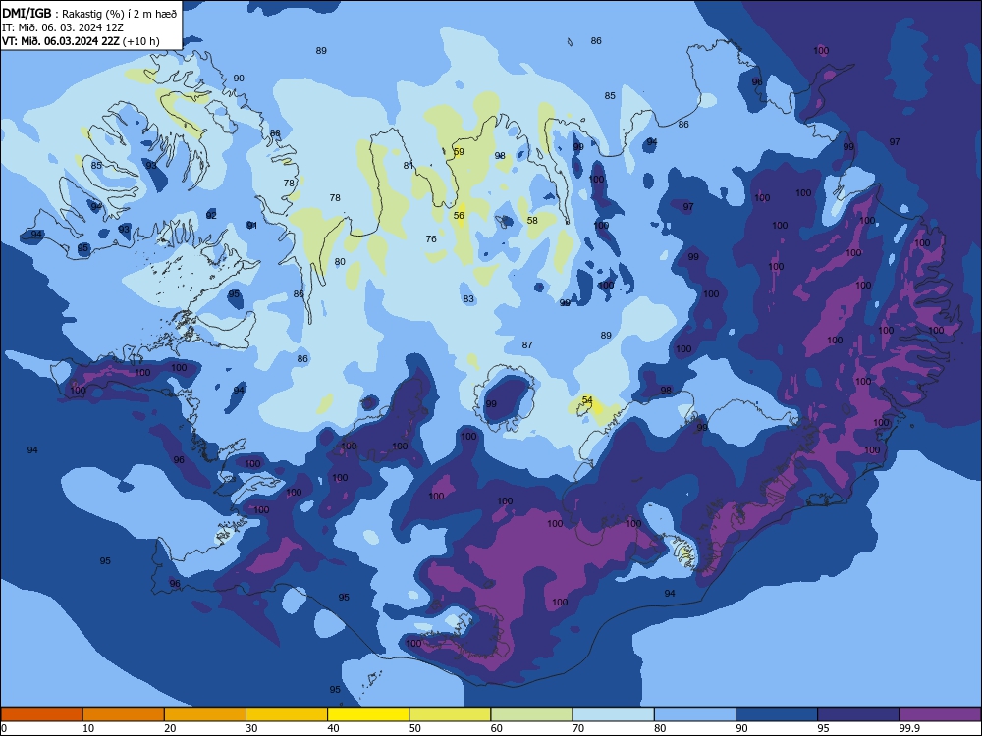
Task: Click the '99' value inside the central glacier
Action: tap(491, 403)
